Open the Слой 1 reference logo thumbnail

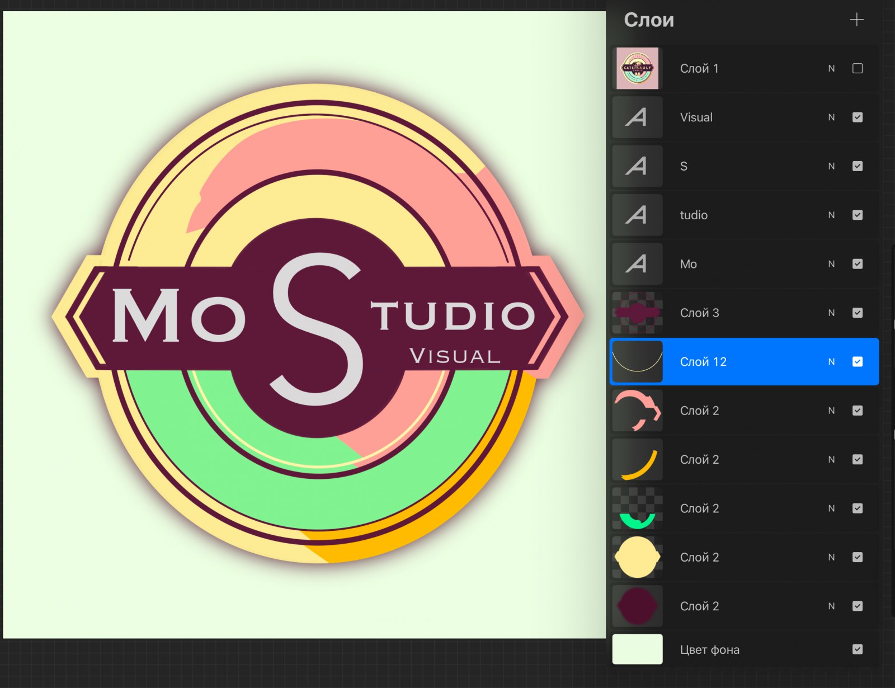click(x=637, y=68)
